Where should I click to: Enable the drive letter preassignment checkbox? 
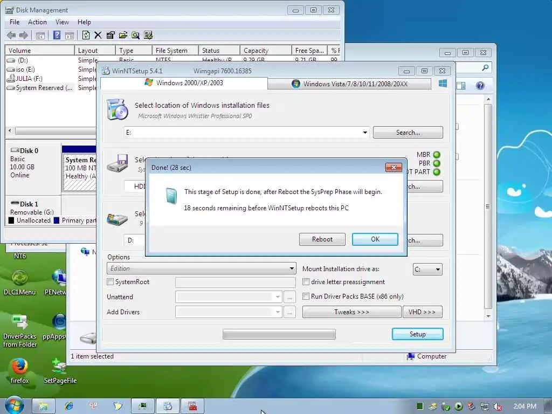306,281
